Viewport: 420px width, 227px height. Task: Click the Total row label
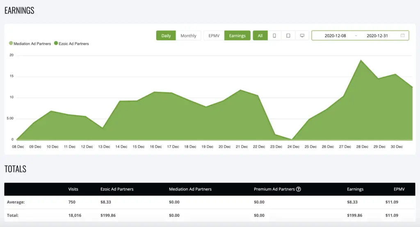point(13,215)
